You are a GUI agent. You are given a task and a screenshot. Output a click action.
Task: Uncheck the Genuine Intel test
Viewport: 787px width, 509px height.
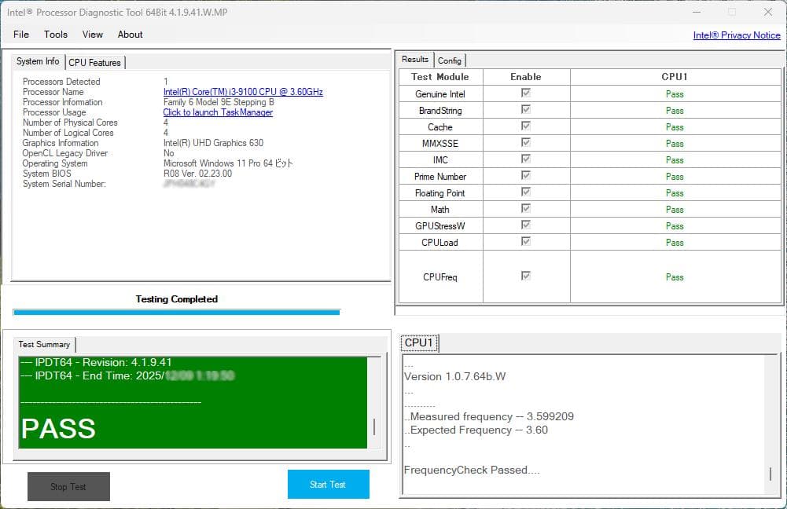pos(525,93)
